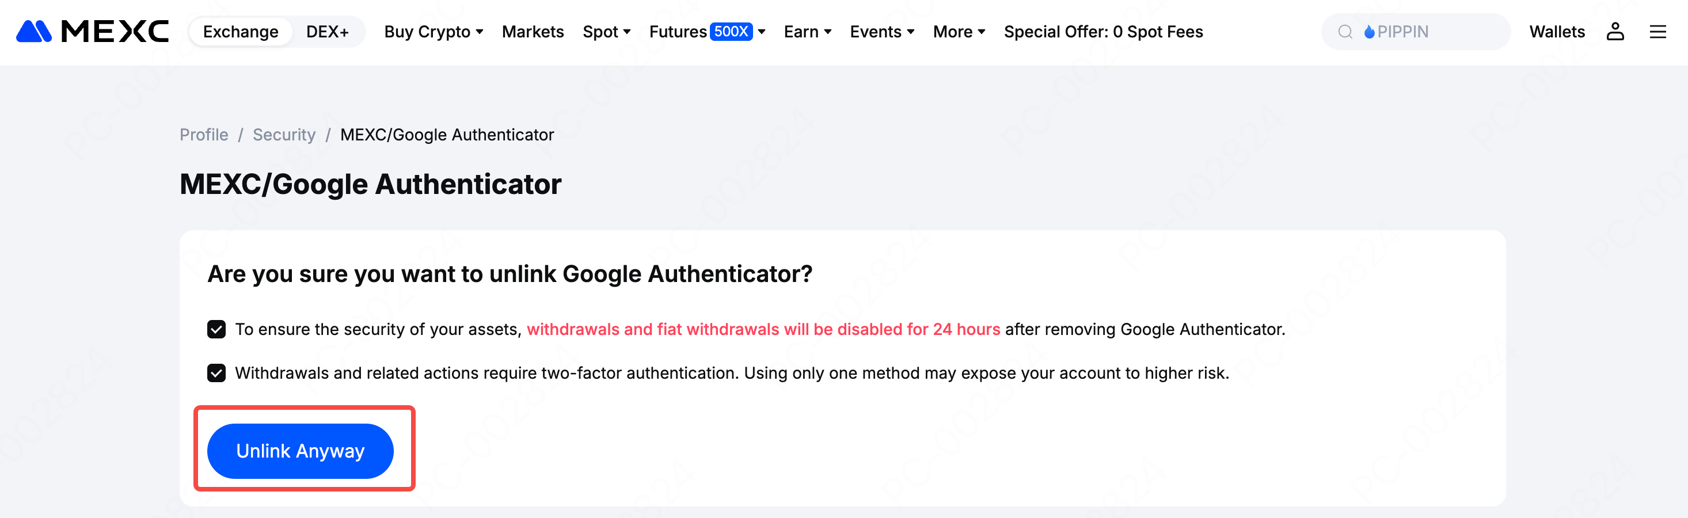Click the search magnifier icon

tap(1345, 32)
